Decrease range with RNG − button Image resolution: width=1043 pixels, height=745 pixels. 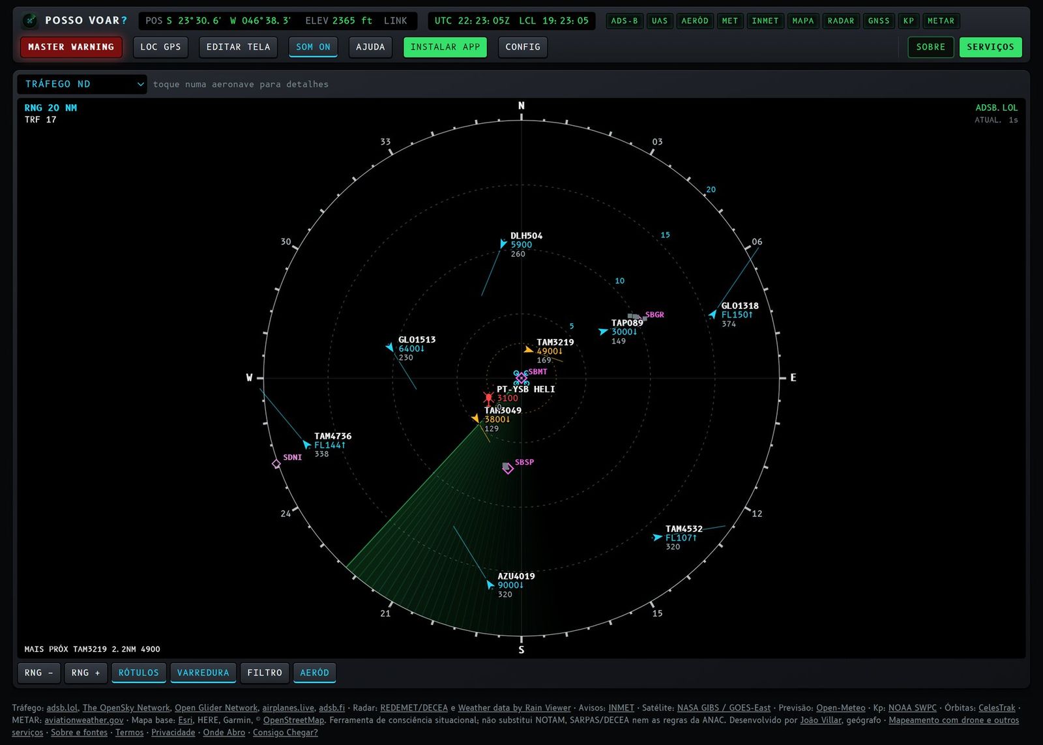(39, 673)
